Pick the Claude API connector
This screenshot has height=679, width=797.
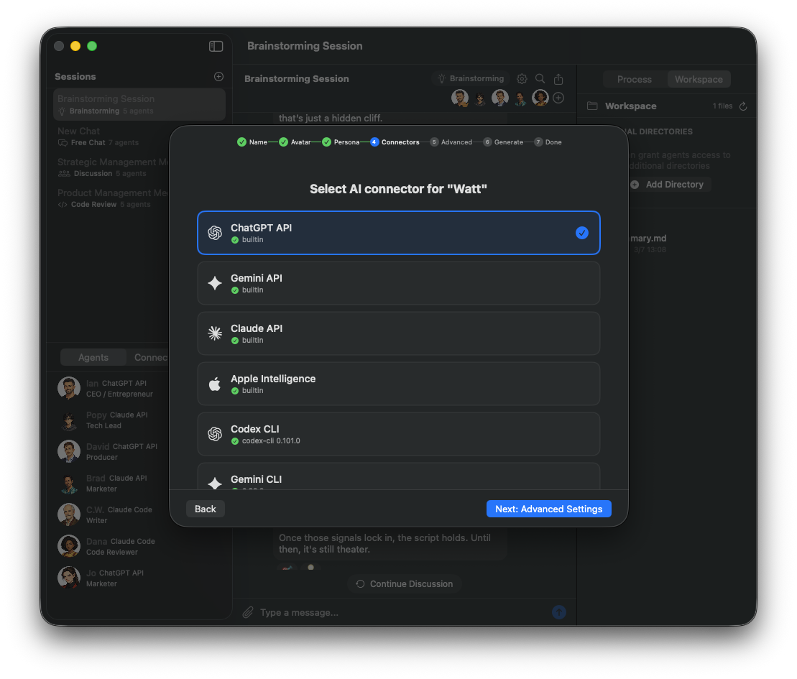398,333
